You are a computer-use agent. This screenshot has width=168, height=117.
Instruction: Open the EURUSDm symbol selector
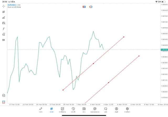(13, 5)
